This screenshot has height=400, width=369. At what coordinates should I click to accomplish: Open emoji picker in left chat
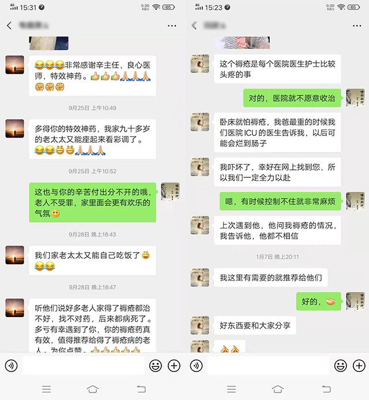tap(155, 365)
